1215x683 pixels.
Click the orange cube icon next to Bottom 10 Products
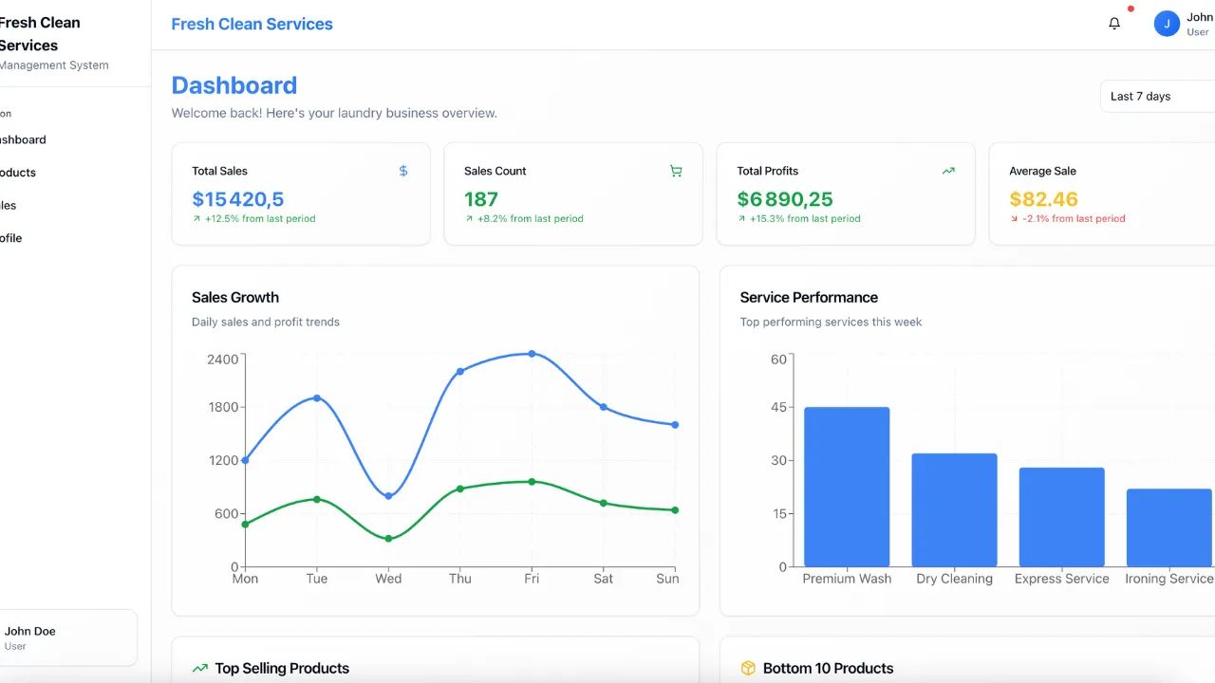tap(747, 668)
